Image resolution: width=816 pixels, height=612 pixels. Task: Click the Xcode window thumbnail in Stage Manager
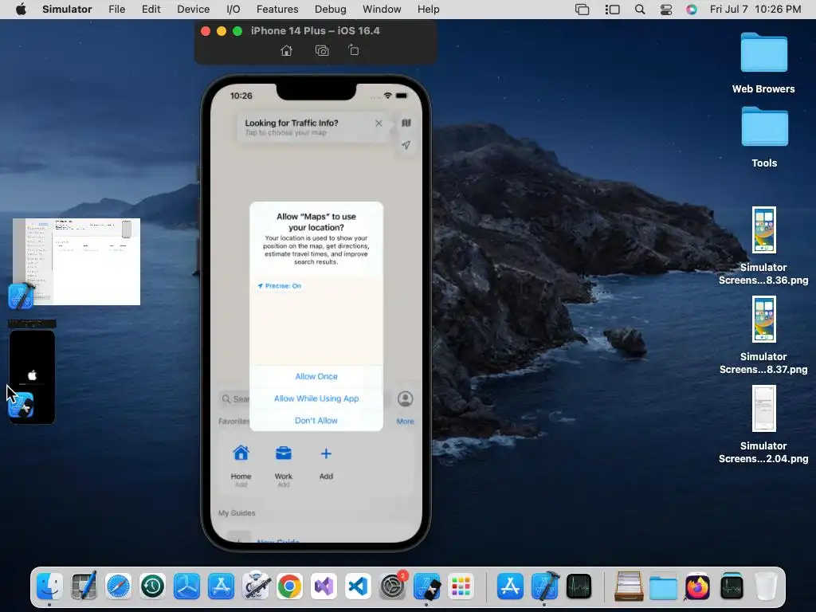pos(76,261)
